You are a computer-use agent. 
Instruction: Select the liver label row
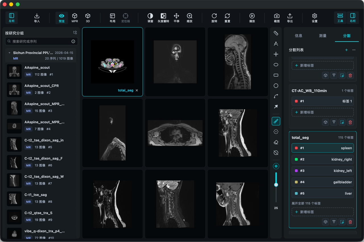(x=323, y=193)
